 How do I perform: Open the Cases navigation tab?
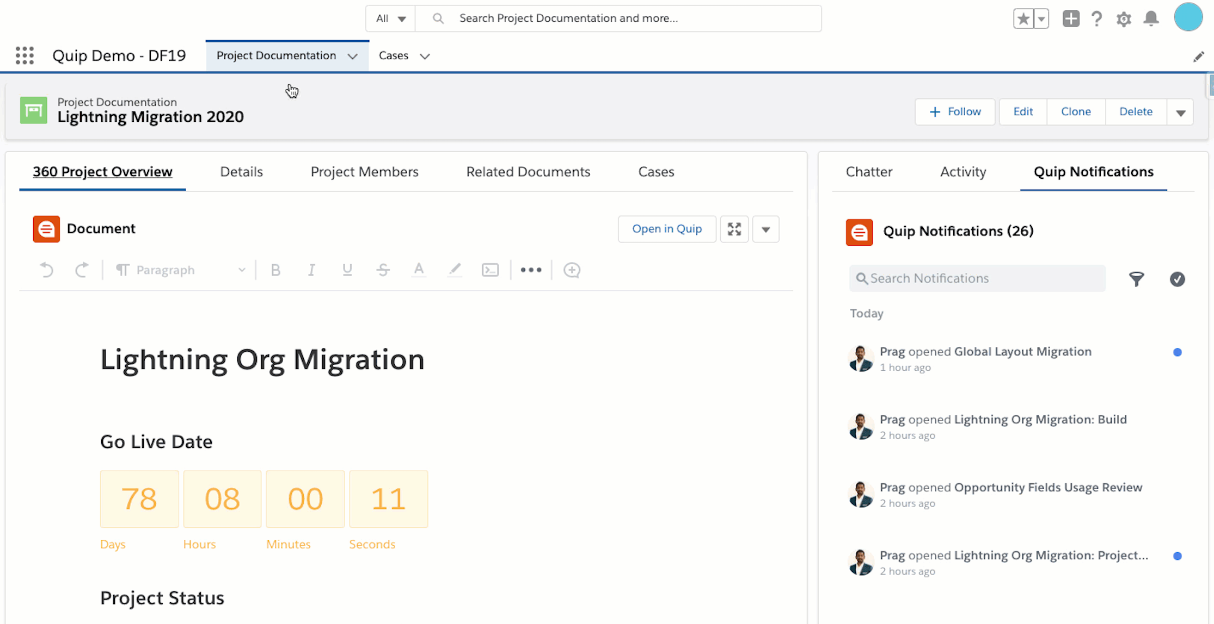click(x=394, y=55)
